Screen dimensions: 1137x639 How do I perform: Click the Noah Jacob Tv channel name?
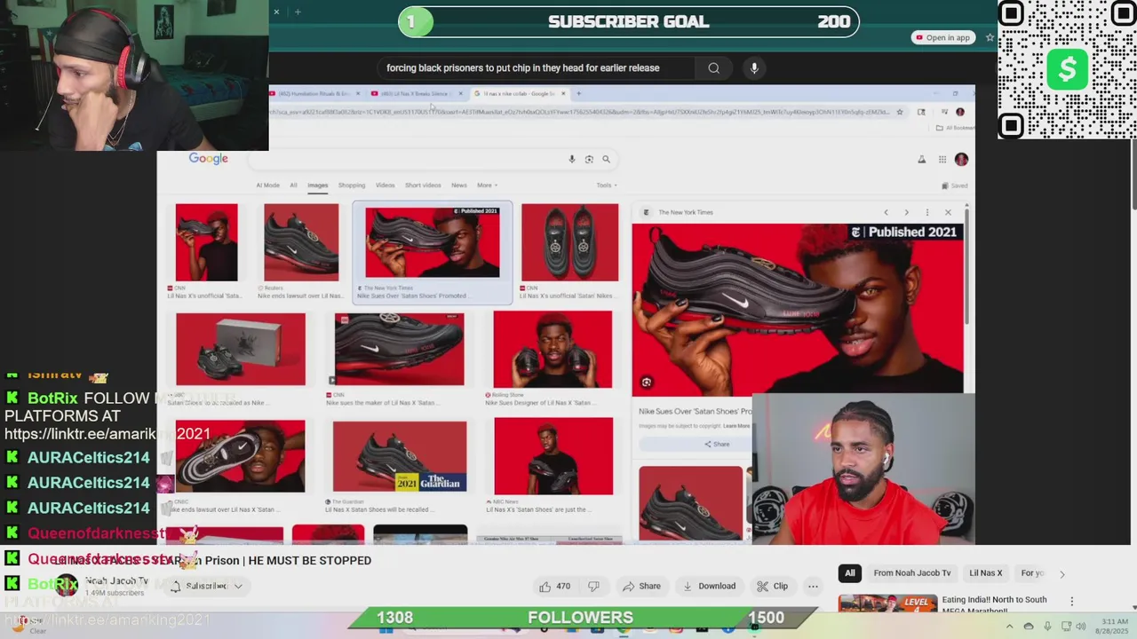[x=116, y=580]
